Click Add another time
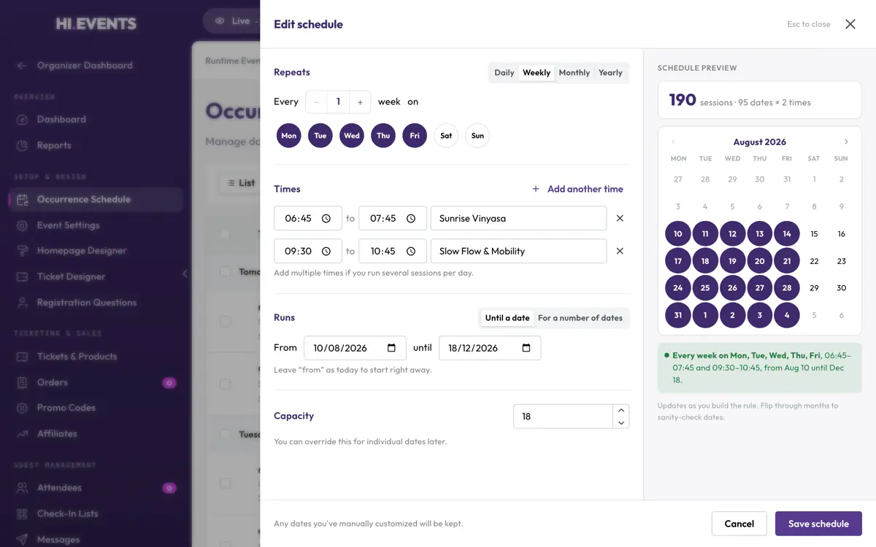 pos(577,189)
